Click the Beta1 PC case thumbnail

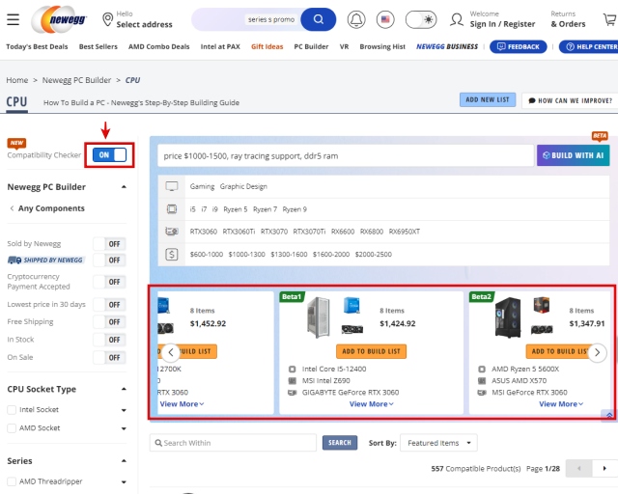318,317
